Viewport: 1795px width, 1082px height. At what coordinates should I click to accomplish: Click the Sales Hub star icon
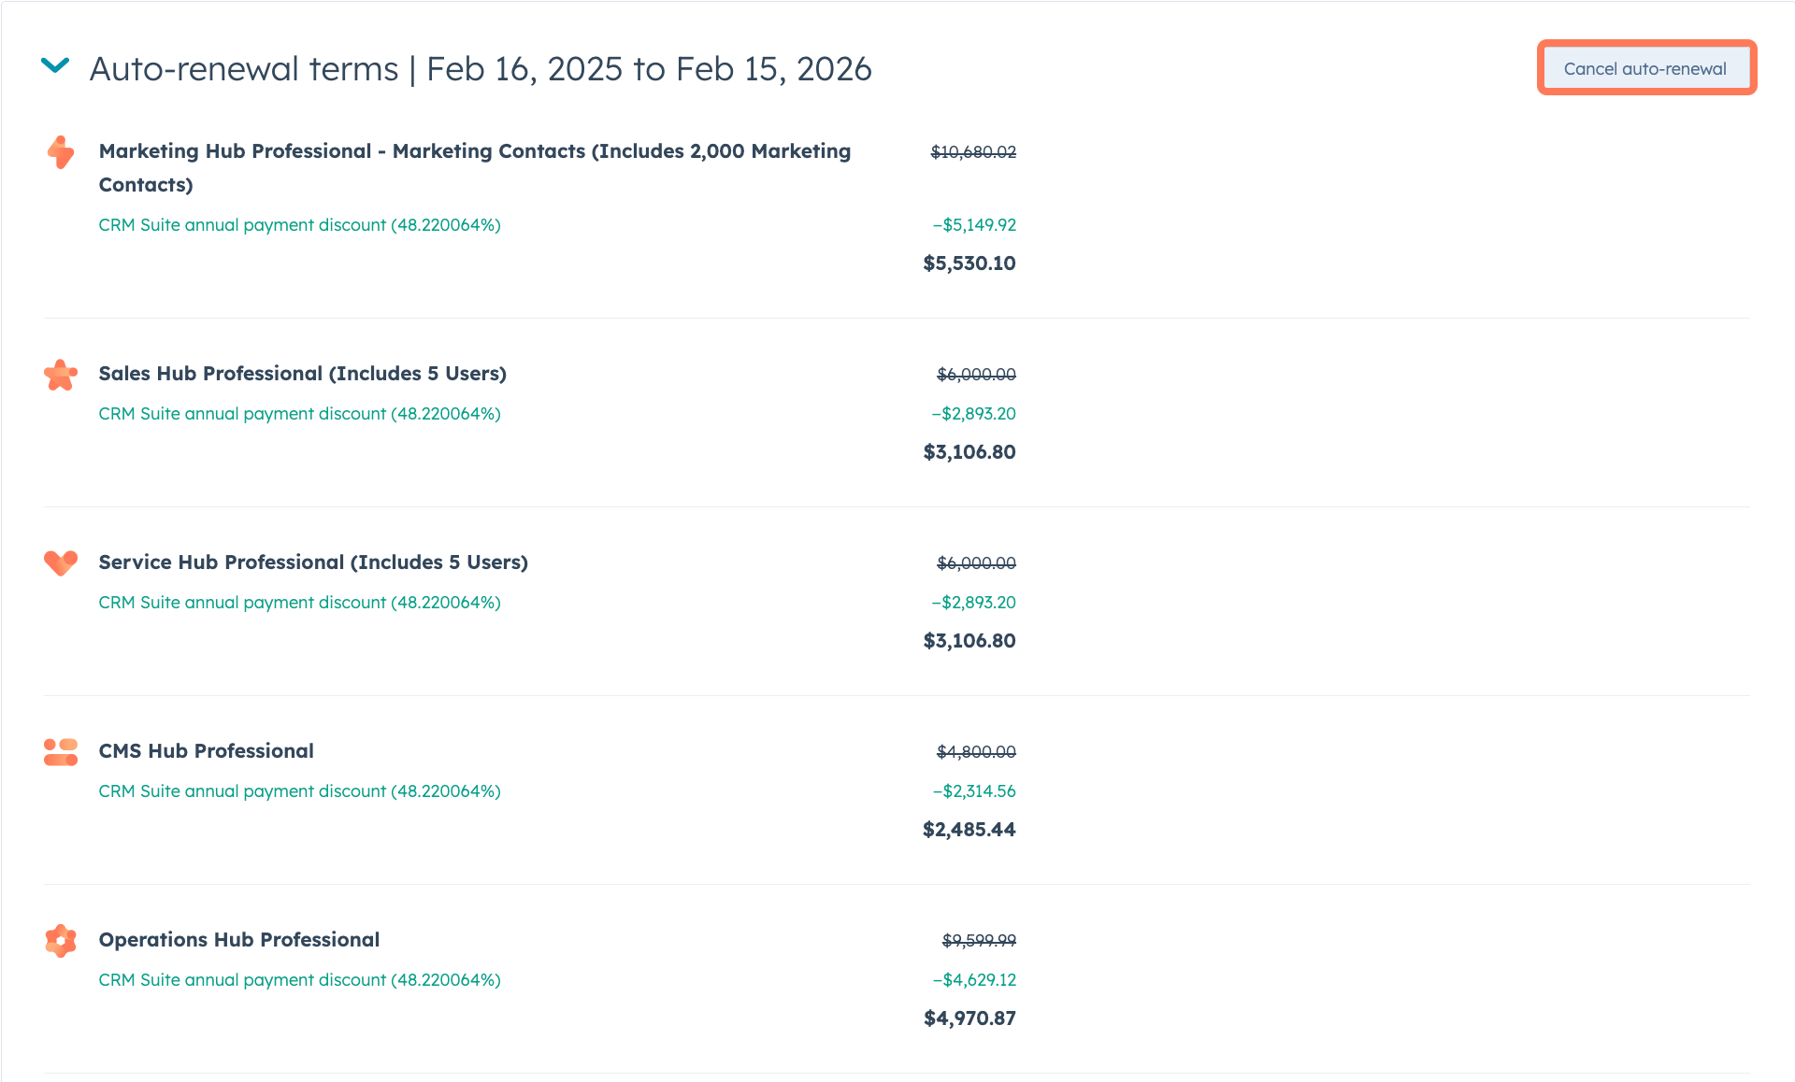[61, 375]
